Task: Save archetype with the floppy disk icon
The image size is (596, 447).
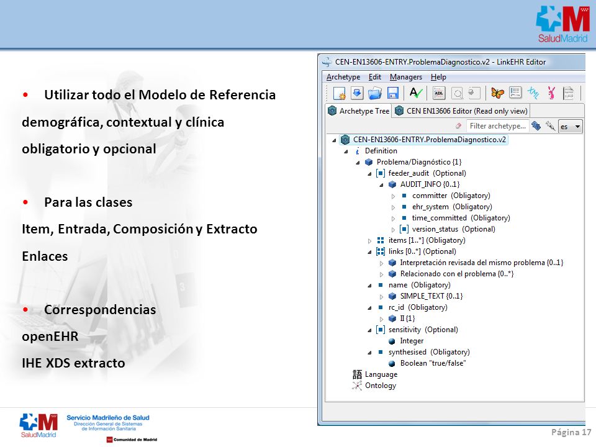Action: click(x=392, y=93)
